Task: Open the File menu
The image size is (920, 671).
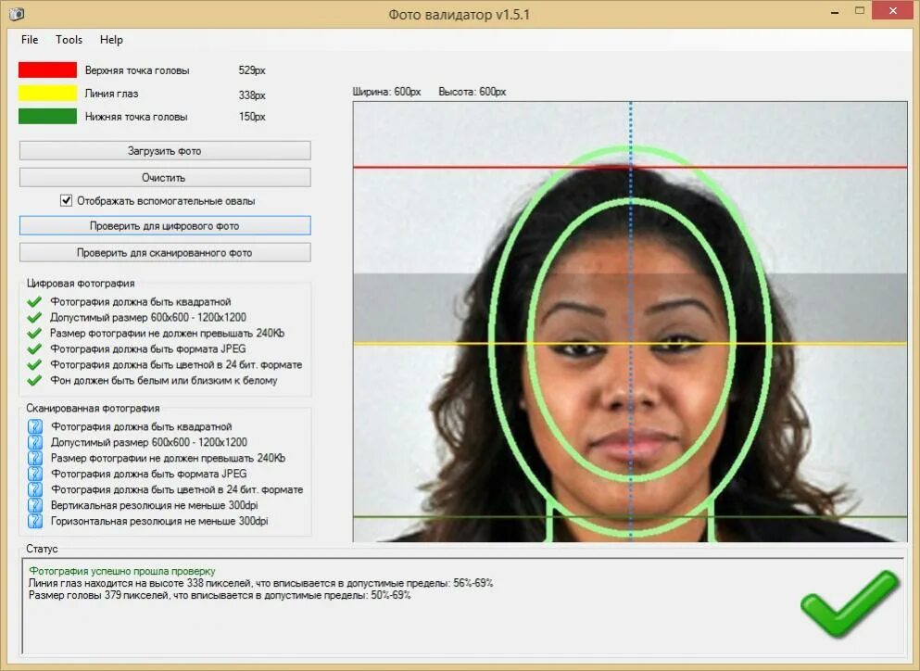Action: coord(30,39)
